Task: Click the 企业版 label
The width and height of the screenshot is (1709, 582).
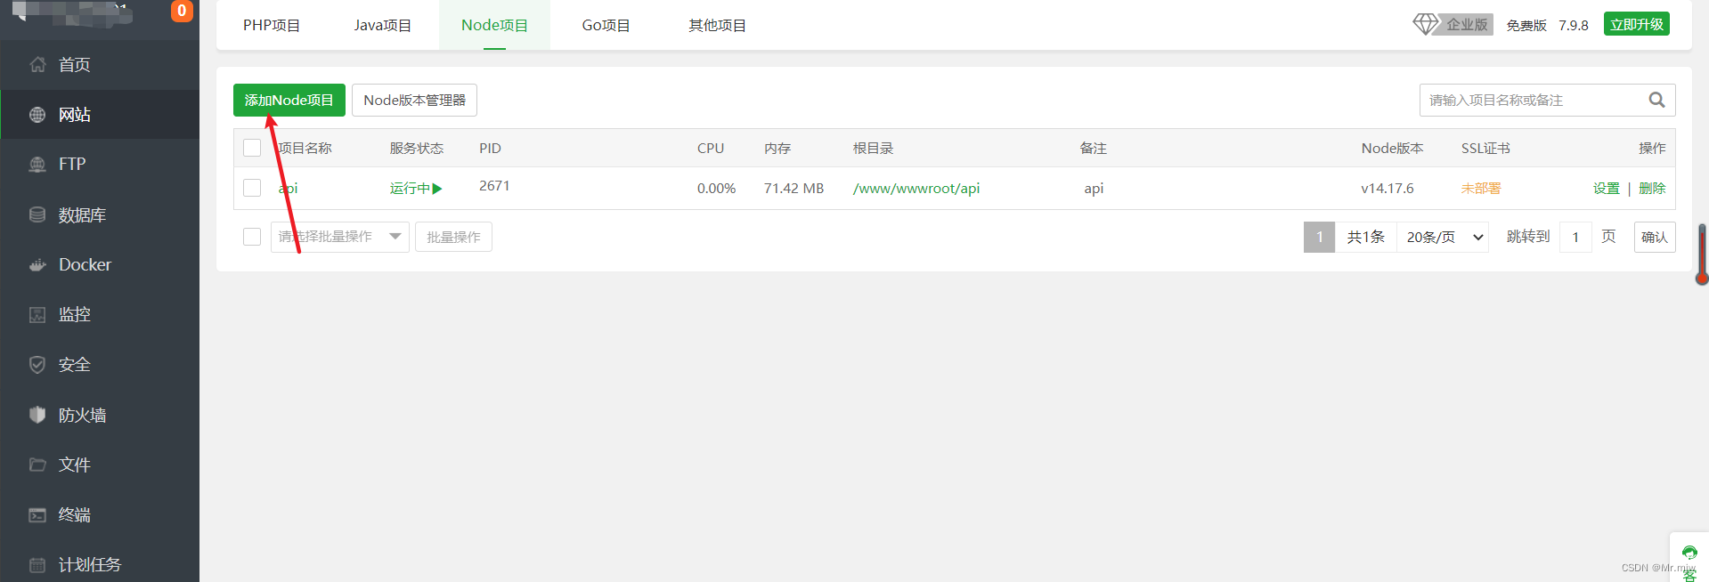Action: [1467, 24]
